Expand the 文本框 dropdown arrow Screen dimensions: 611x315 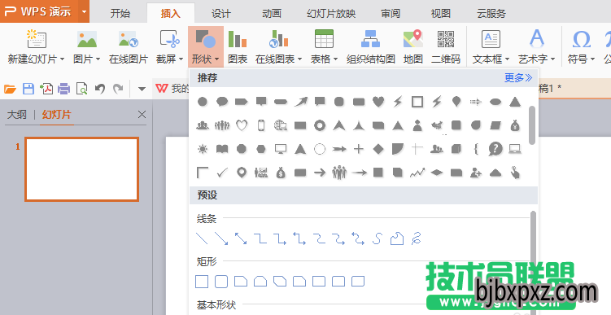(x=508, y=59)
